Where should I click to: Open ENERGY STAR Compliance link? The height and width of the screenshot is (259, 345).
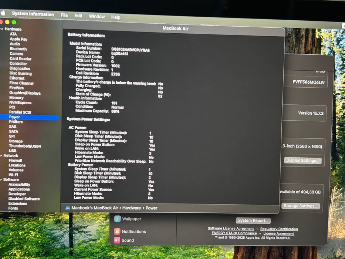(234, 233)
